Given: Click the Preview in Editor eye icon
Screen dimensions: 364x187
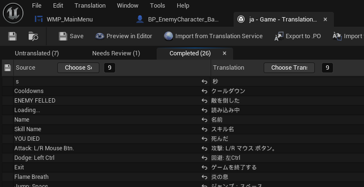Looking at the screenshot, I should pyautogui.click(x=100, y=36).
